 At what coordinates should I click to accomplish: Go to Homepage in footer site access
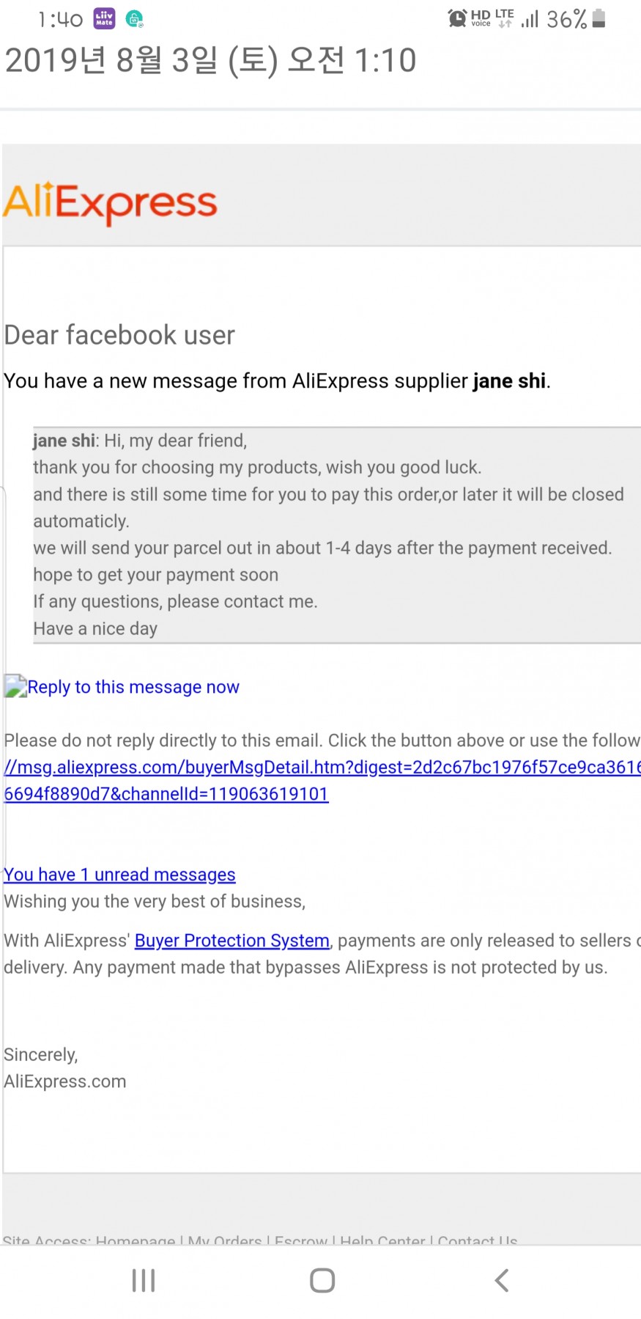point(136,1241)
